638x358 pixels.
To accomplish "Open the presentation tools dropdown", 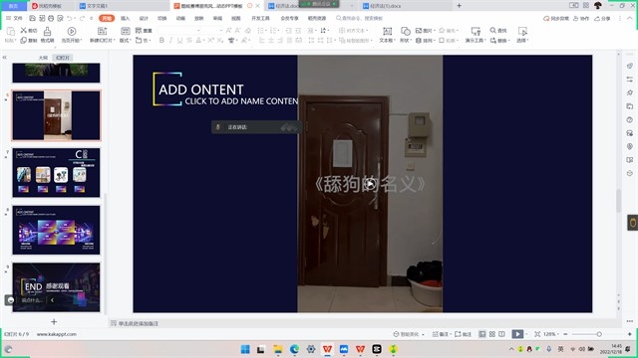I will click(x=476, y=35).
